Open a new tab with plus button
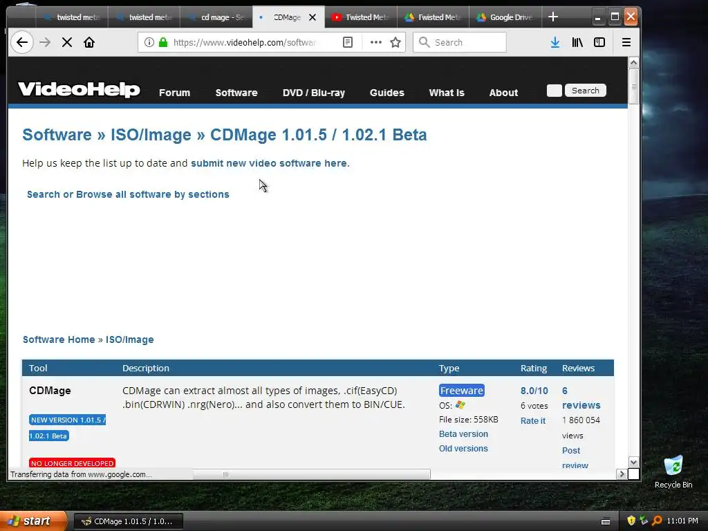Image resolution: width=708 pixels, height=531 pixels. (x=552, y=17)
